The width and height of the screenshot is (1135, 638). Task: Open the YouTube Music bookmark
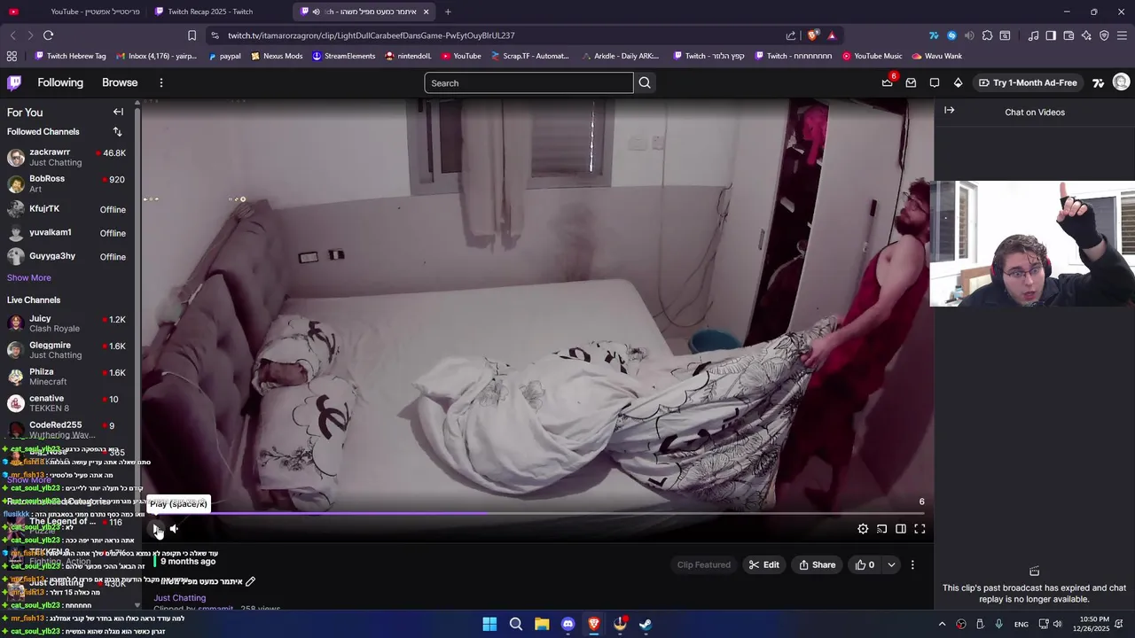[x=872, y=56]
